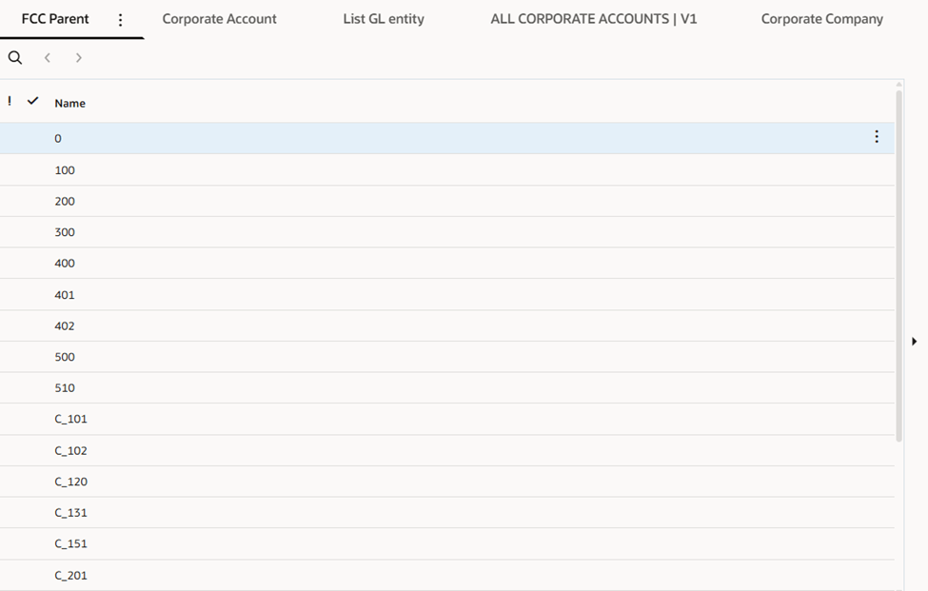Open the List GL entity tab
Viewport: 928px width, 591px height.
tap(384, 19)
